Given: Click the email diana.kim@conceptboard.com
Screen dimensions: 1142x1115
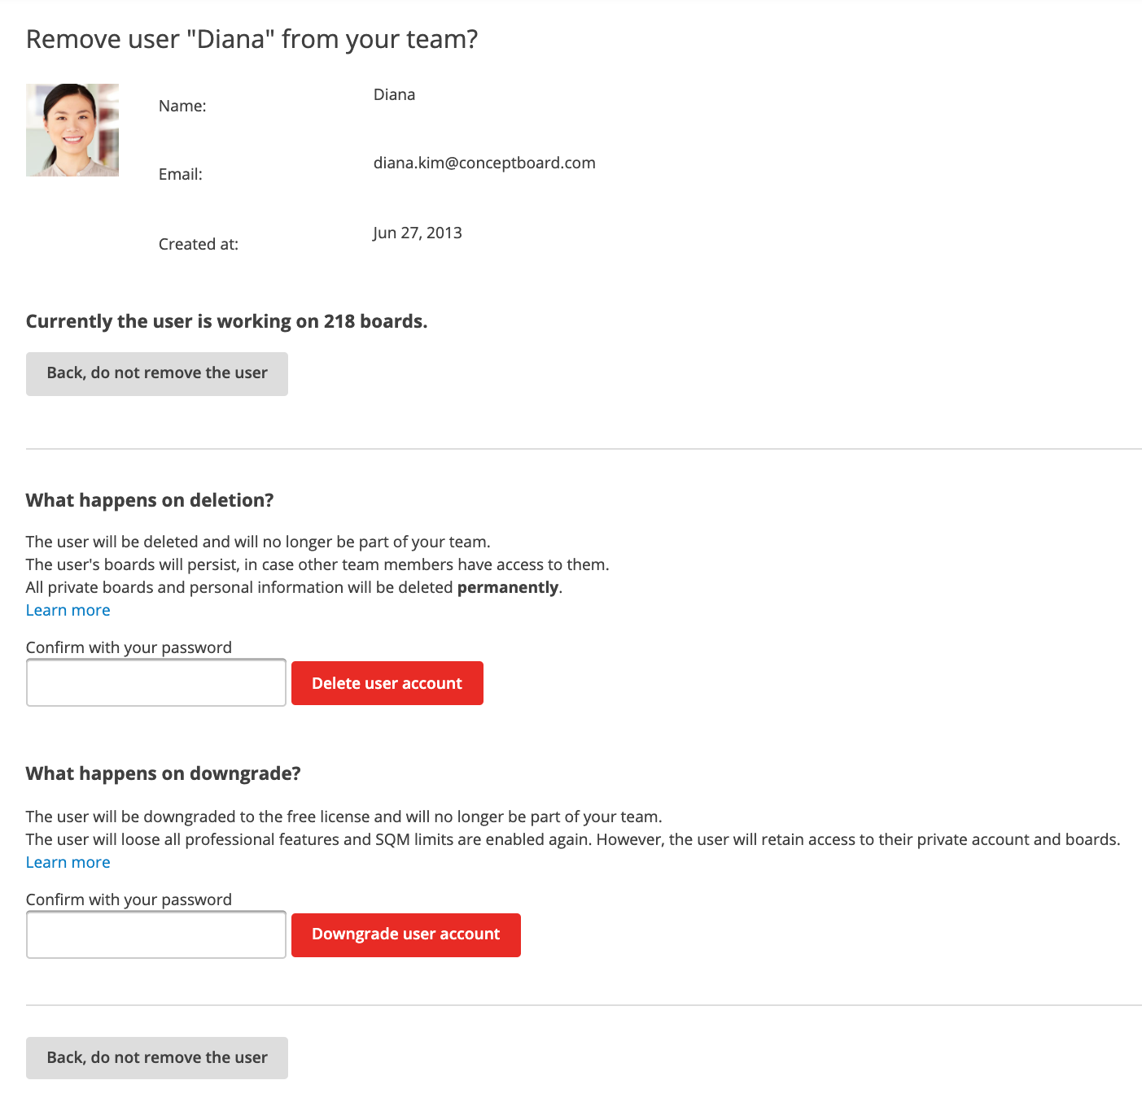Looking at the screenshot, I should (x=484, y=163).
